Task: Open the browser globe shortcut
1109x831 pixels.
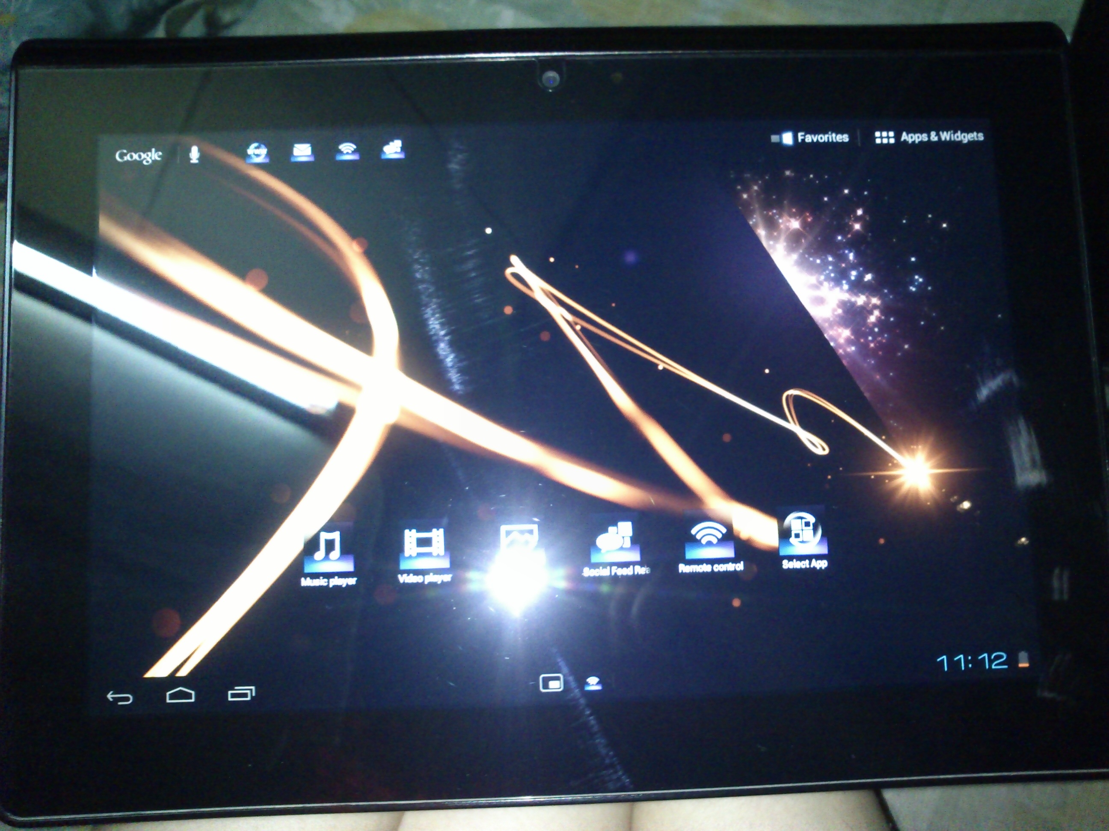Action: click(x=257, y=151)
